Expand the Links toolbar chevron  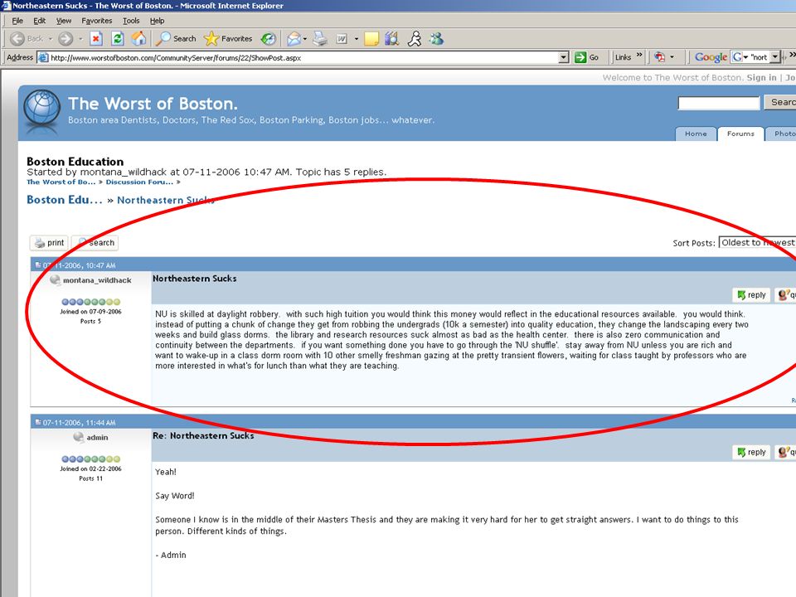click(639, 55)
